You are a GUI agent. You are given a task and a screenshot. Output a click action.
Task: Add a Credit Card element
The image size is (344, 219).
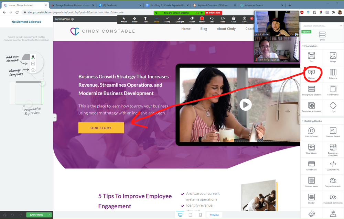click(311, 165)
